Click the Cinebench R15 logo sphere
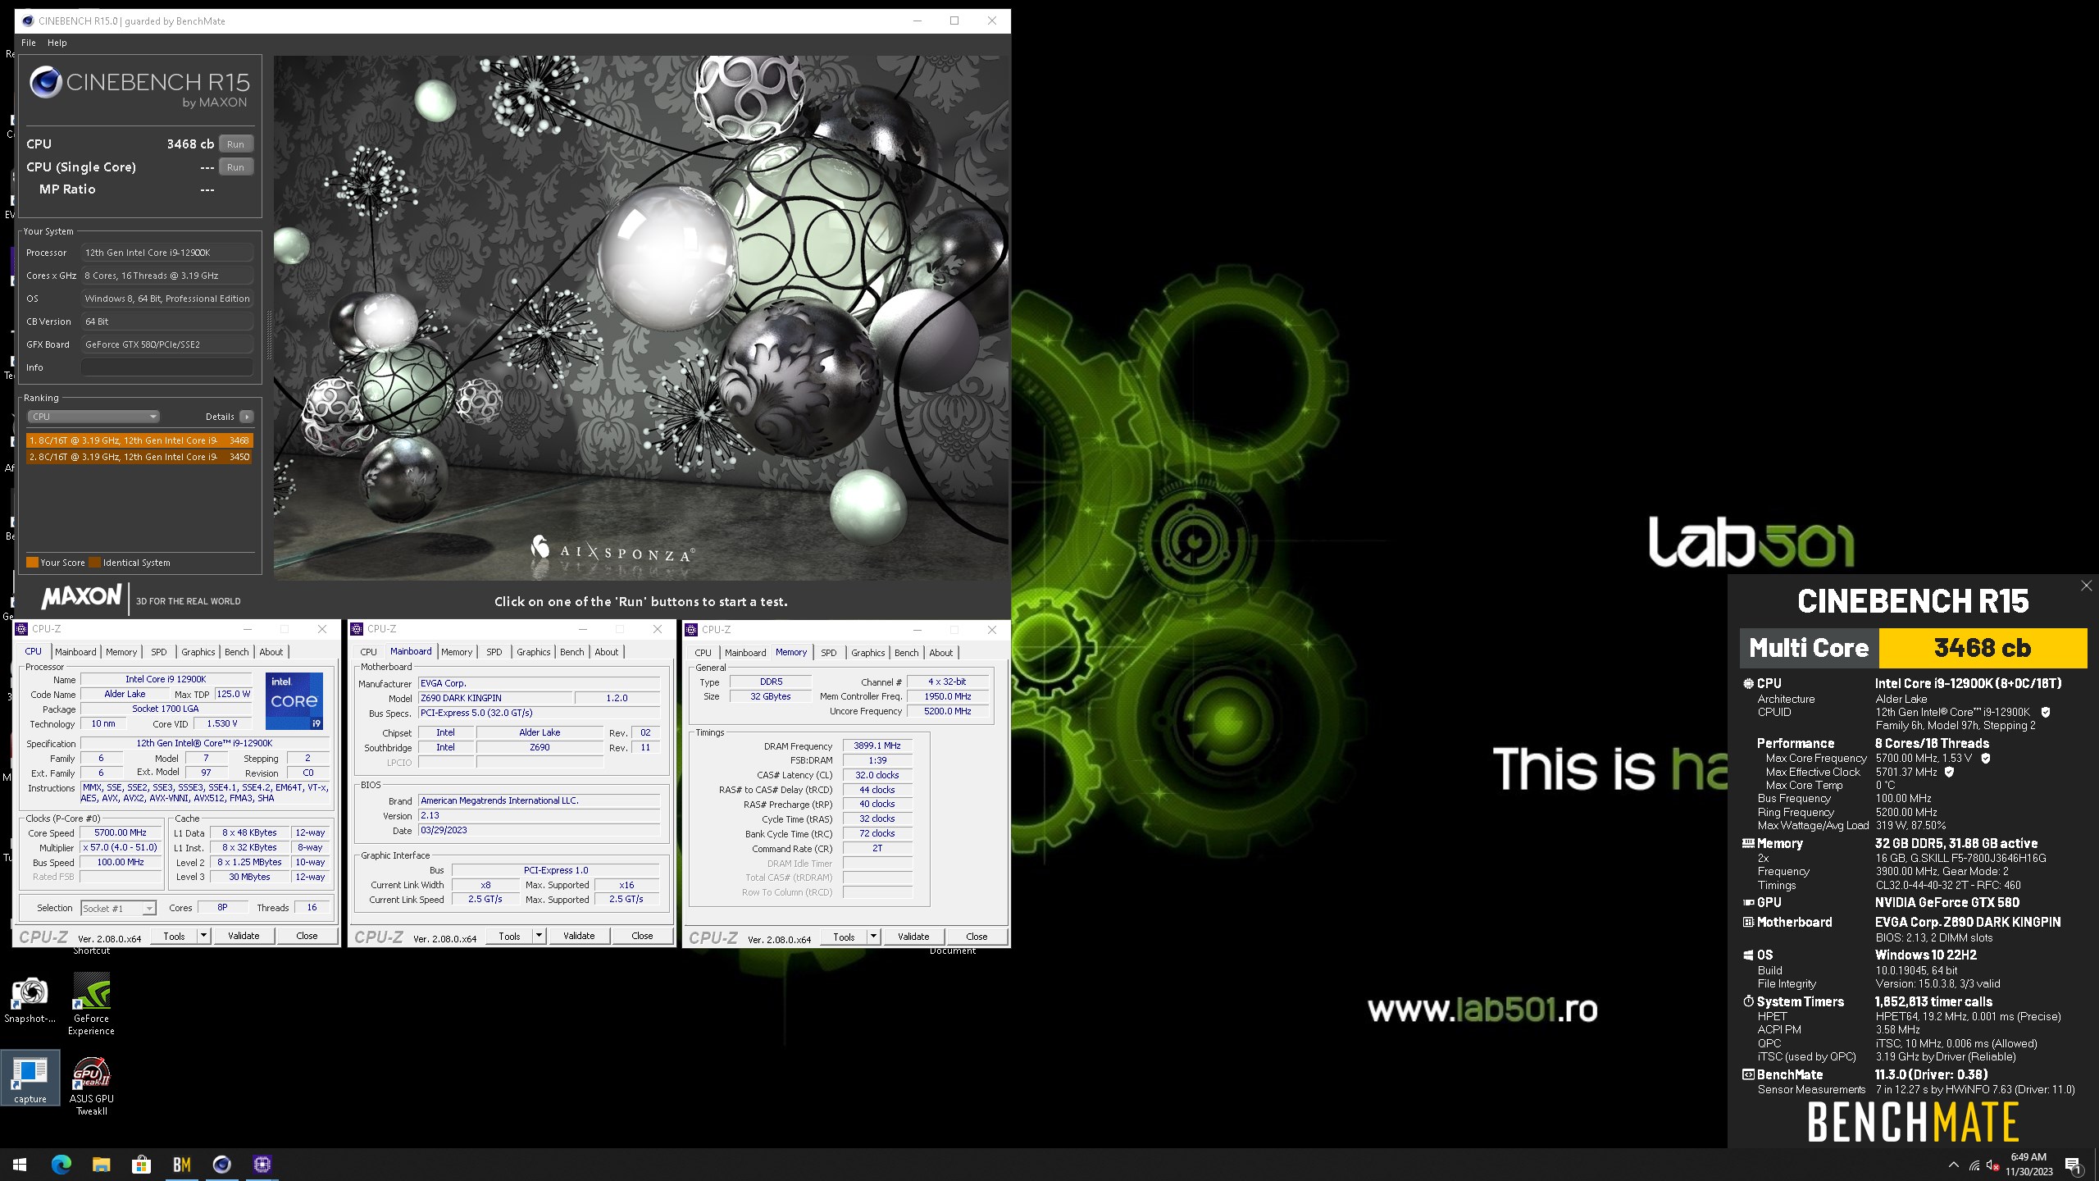This screenshot has height=1181, width=2099. click(46, 82)
